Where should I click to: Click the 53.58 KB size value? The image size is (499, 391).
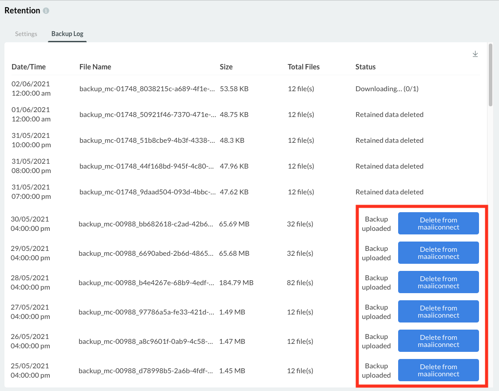(x=234, y=89)
